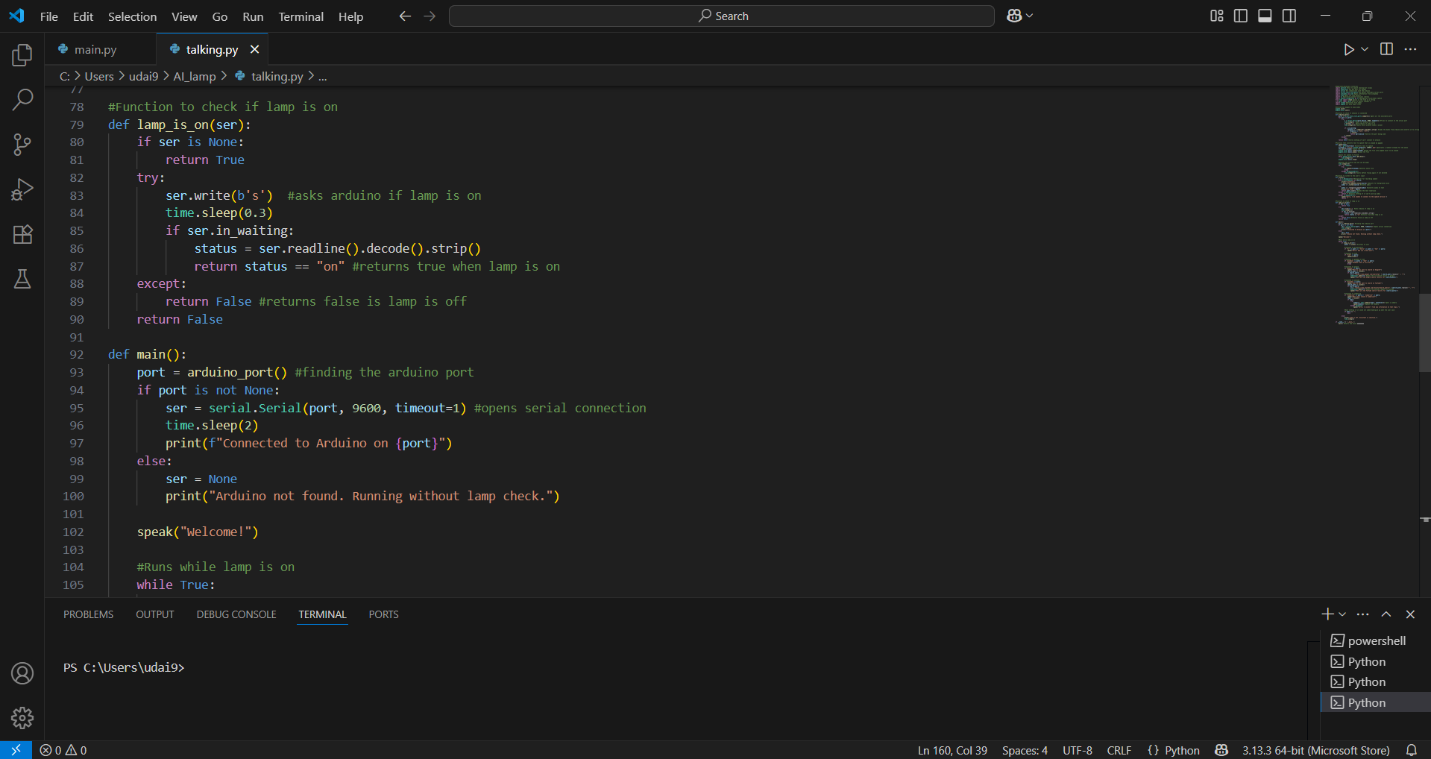Close the talking.py tab
This screenshot has height=759, width=1431.
[x=255, y=49]
